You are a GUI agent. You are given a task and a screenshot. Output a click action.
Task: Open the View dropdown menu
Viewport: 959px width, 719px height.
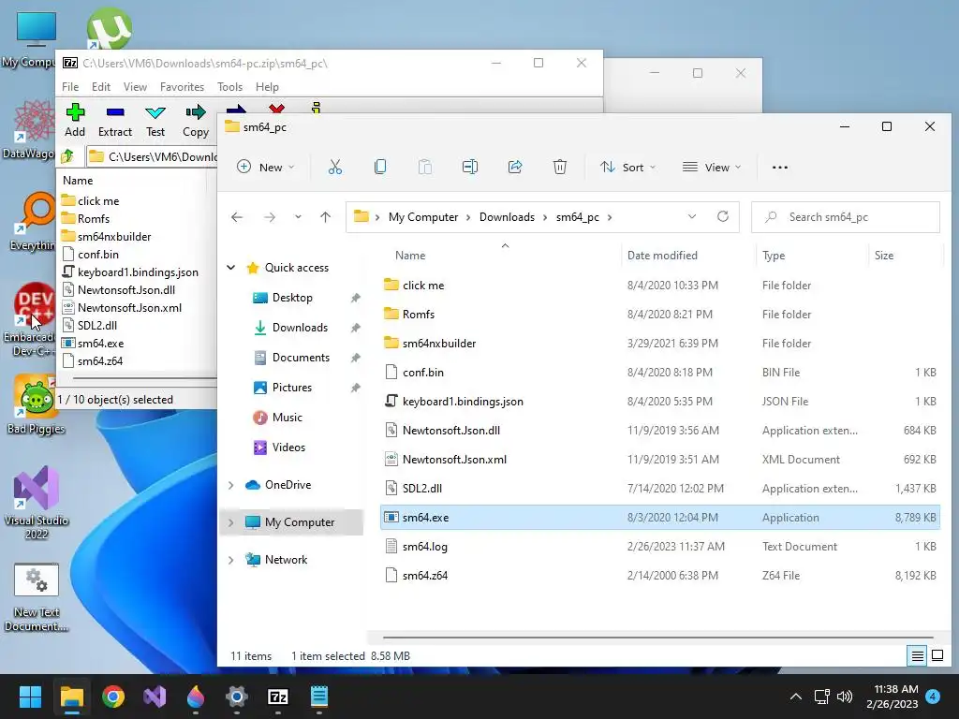[712, 167]
